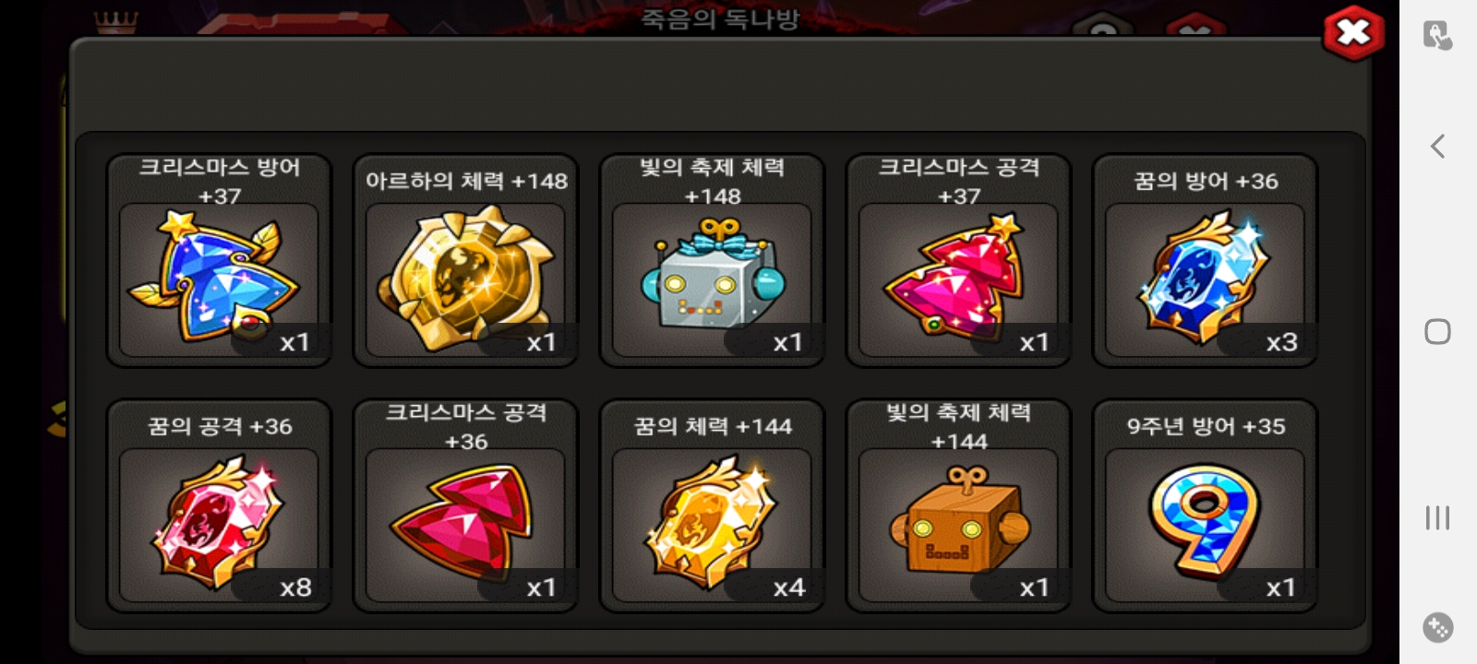Tap the x8 count on 꿈의 공격
Screen dimensions: 1477x664
[295, 587]
